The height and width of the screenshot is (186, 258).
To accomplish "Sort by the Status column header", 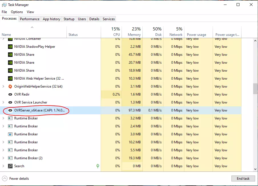I will 84,32.
